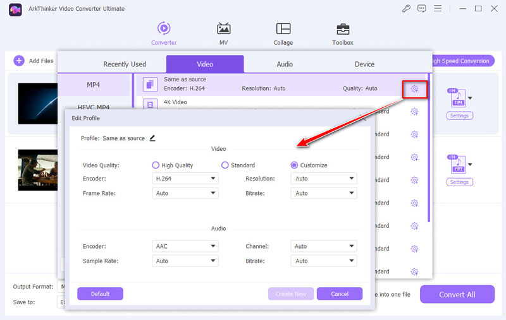Switch to the Audio format tab

tap(285, 64)
